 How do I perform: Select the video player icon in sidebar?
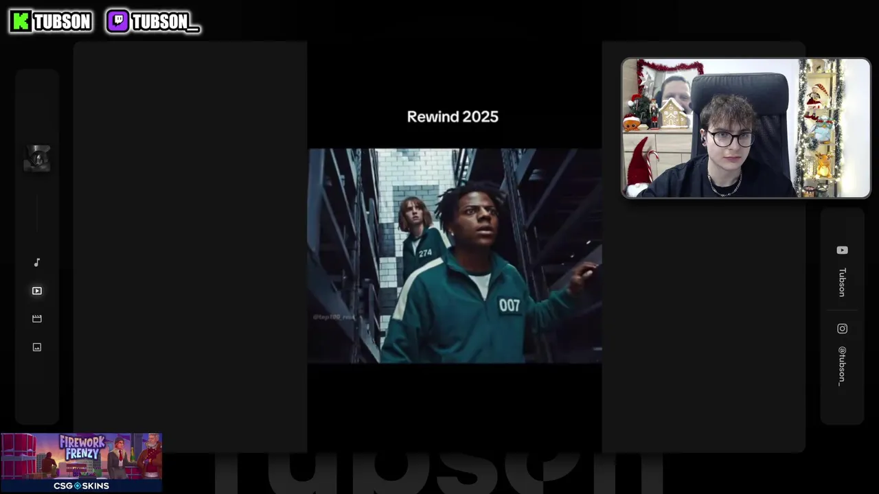(37, 291)
